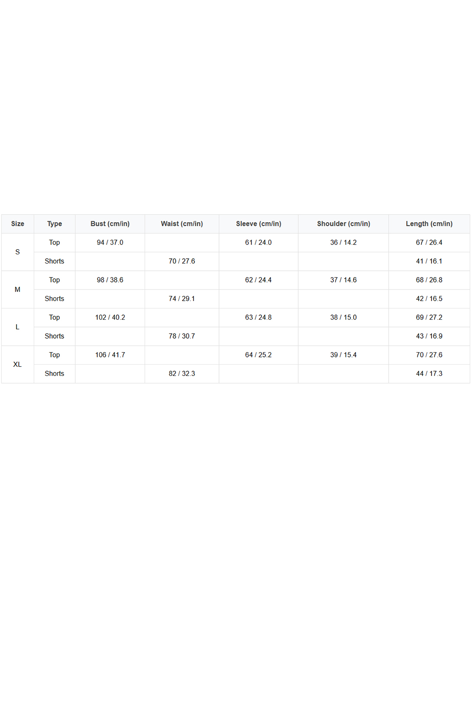The image size is (471, 706).
Task: Click the Size column header
Action: click(18, 224)
